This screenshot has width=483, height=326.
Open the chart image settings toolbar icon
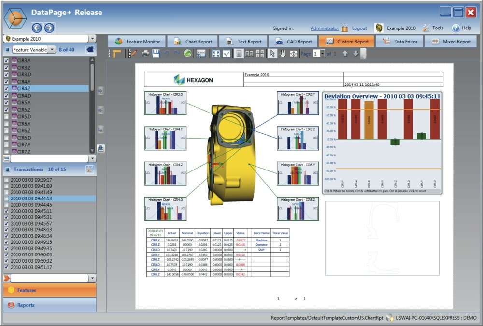201,54
